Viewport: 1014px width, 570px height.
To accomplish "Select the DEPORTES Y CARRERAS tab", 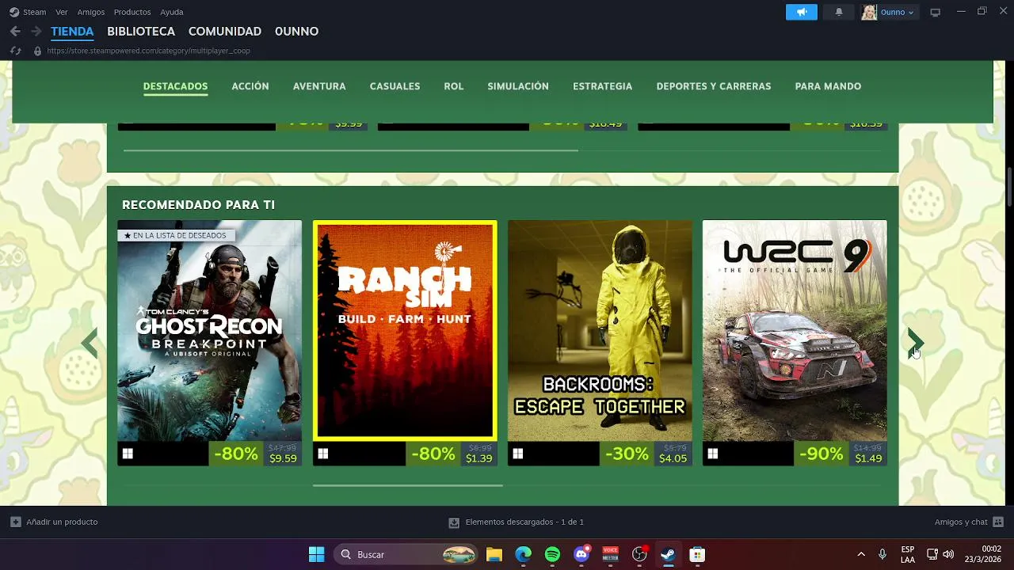I will [x=714, y=86].
